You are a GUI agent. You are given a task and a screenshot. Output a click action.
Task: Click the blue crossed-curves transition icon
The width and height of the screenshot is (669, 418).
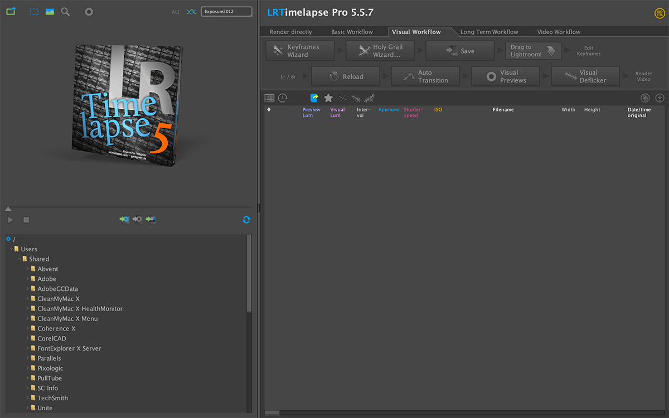coord(191,12)
